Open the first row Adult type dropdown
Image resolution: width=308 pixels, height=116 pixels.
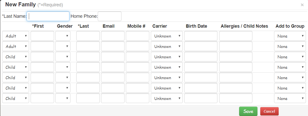tap(16, 36)
